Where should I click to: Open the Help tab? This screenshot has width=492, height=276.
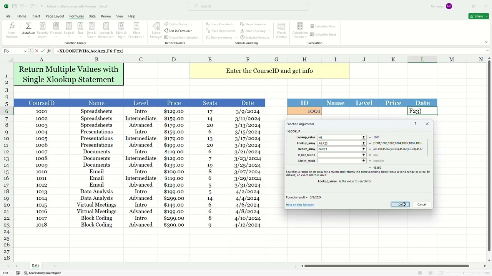pyautogui.click(x=131, y=16)
